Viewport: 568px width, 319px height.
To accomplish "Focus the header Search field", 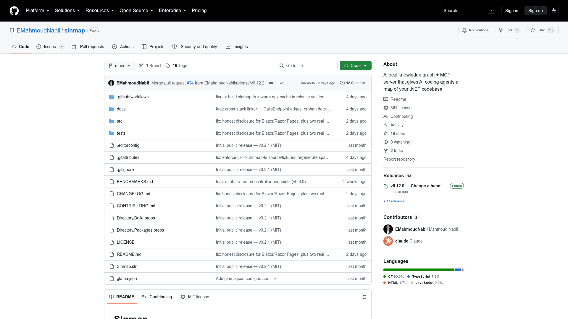I will click(469, 11).
